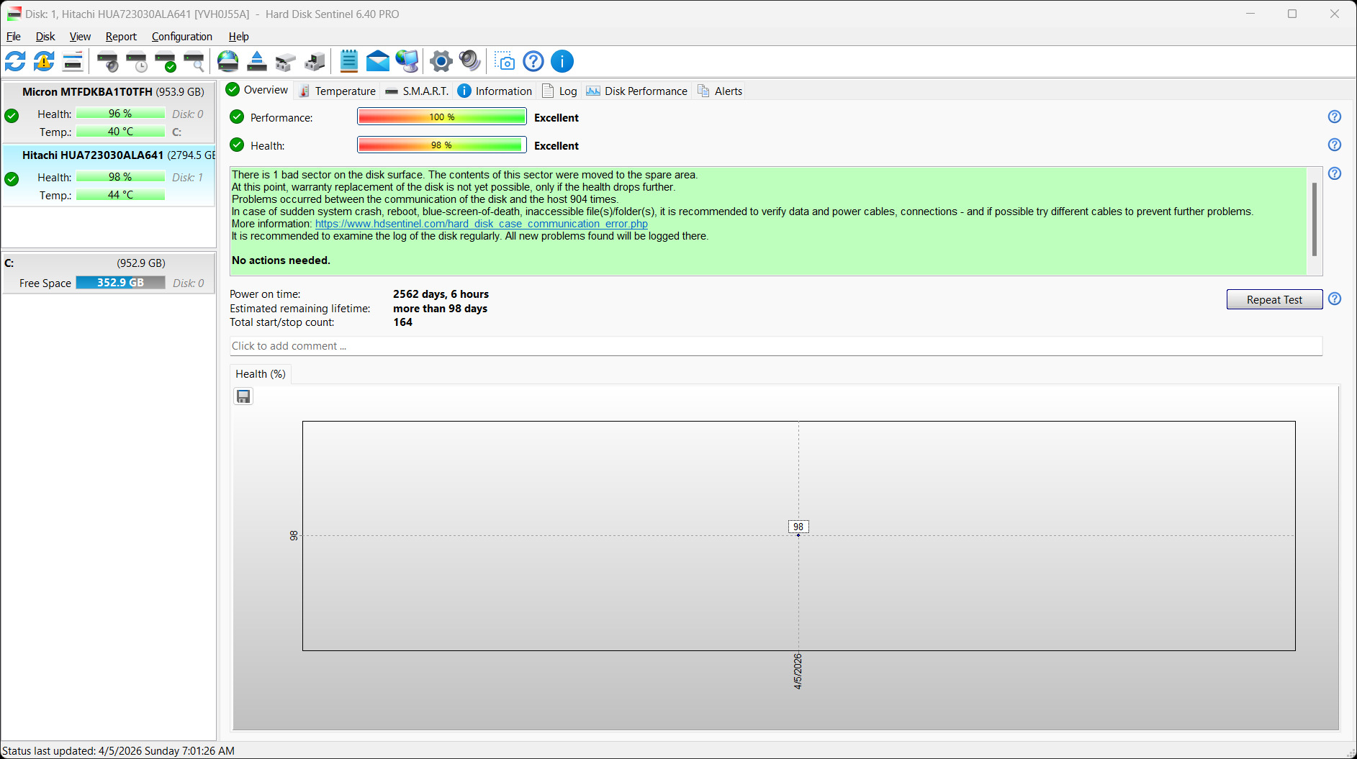Open the View menu
The height and width of the screenshot is (759, 1357).
80,37
